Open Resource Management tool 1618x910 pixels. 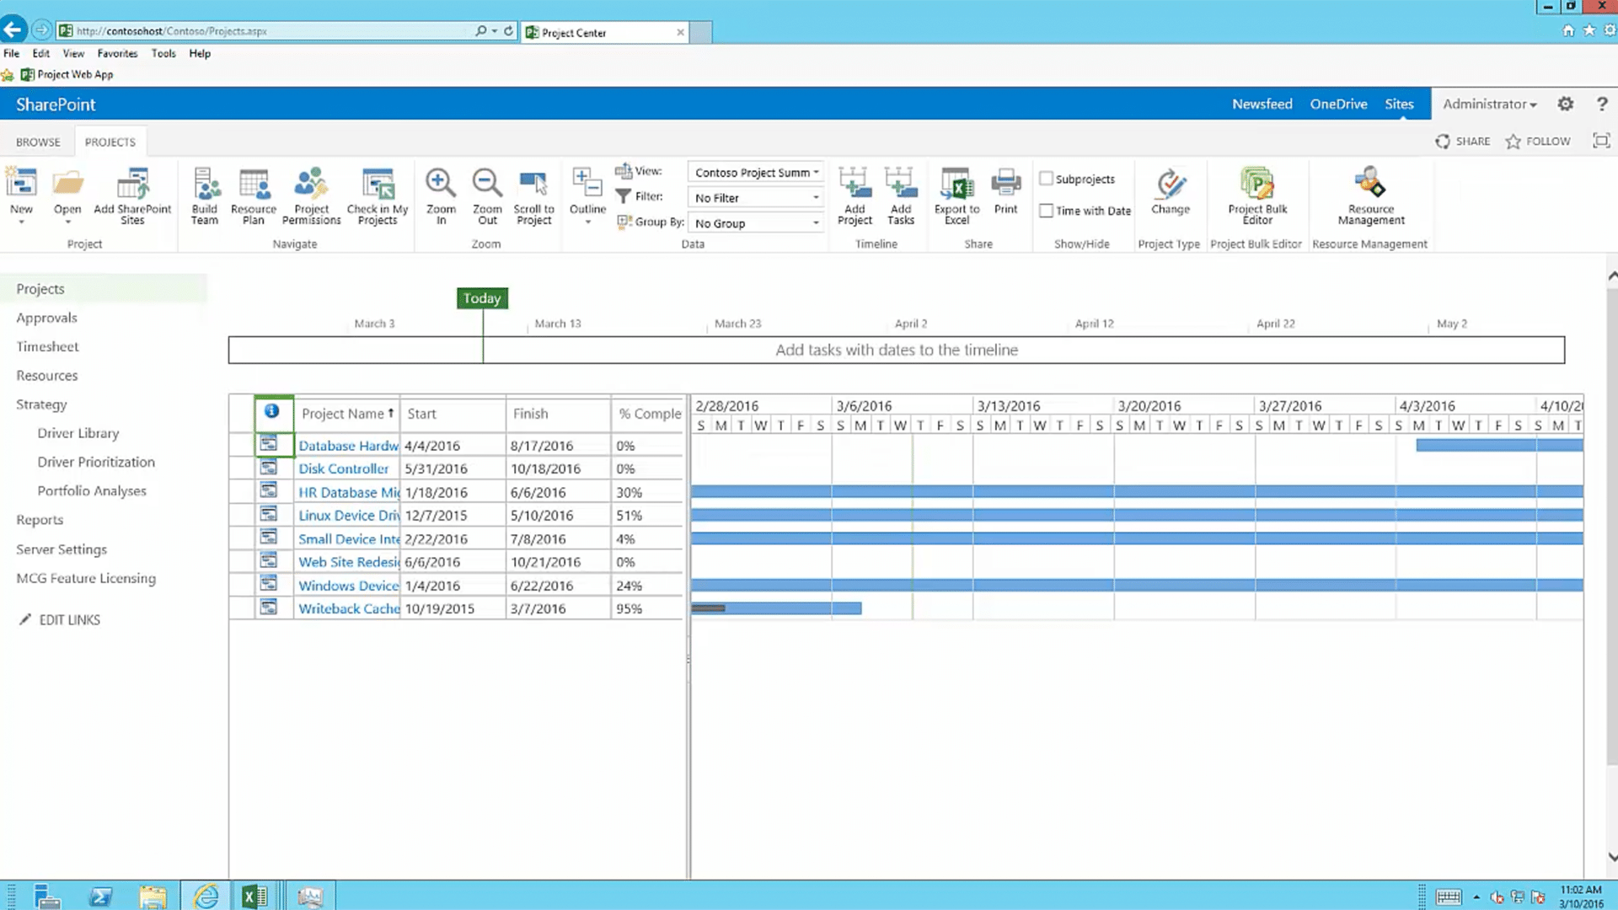[1370, 196]
